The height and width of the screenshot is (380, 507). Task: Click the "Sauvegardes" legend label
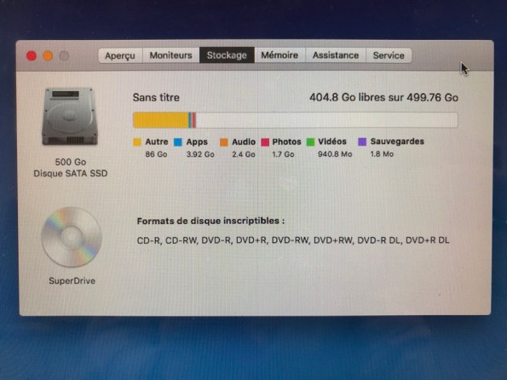(397, 141)
